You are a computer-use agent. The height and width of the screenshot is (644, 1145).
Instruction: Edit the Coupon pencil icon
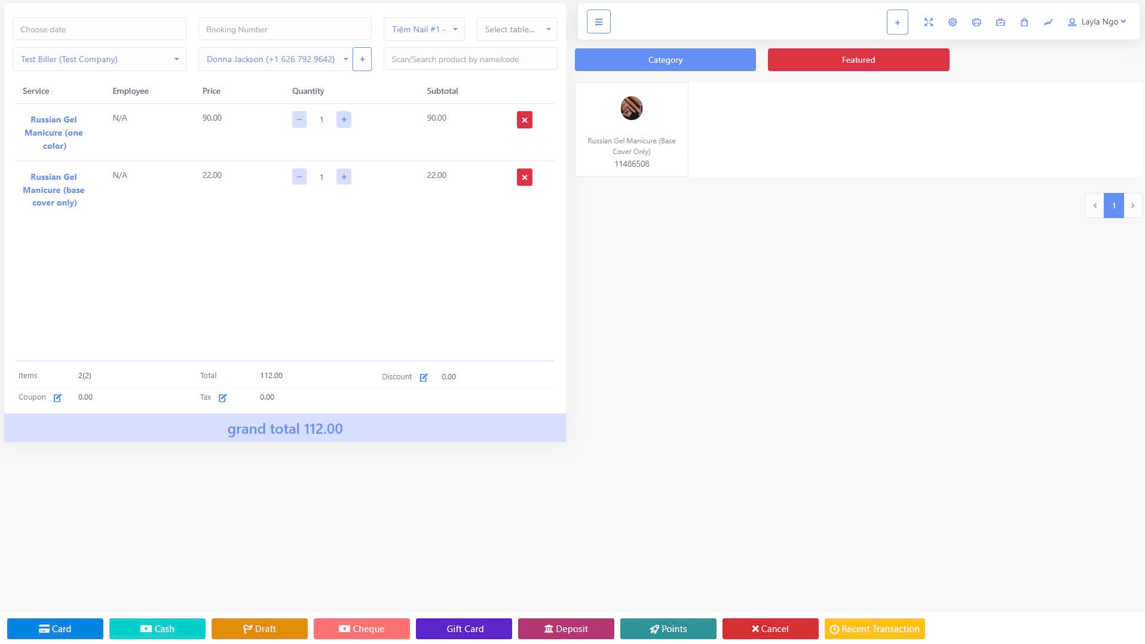57,398
